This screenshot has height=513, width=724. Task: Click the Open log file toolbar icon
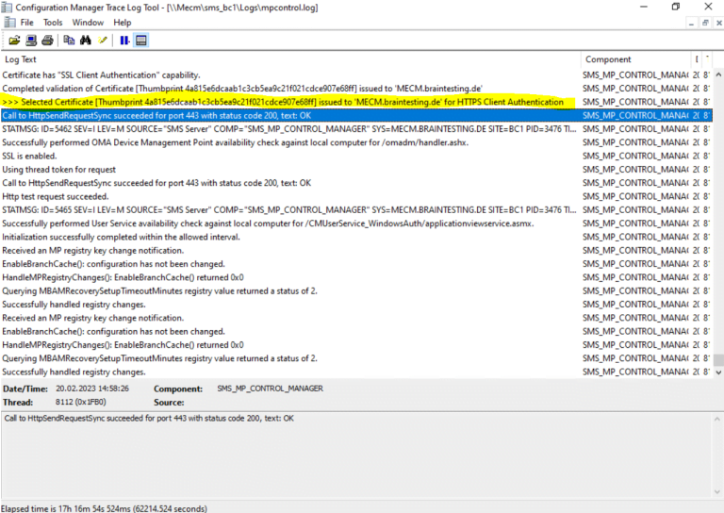pos(14,41)
